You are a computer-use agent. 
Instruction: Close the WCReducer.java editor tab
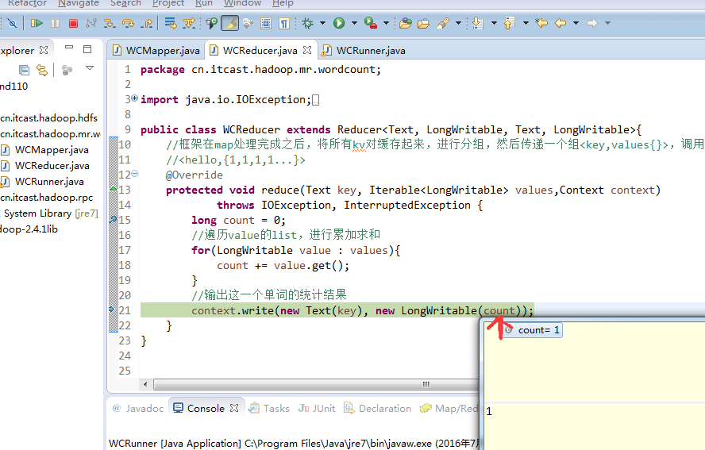pyautogui.click(x=307, y=50)
